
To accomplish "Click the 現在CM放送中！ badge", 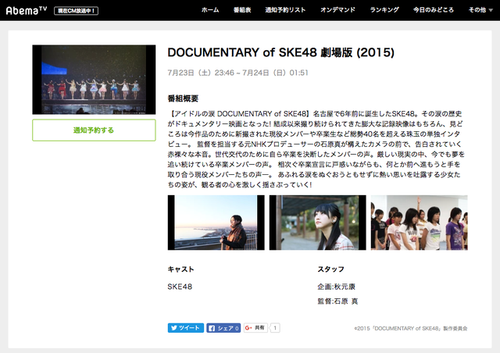I will click(x=77, y=11).
